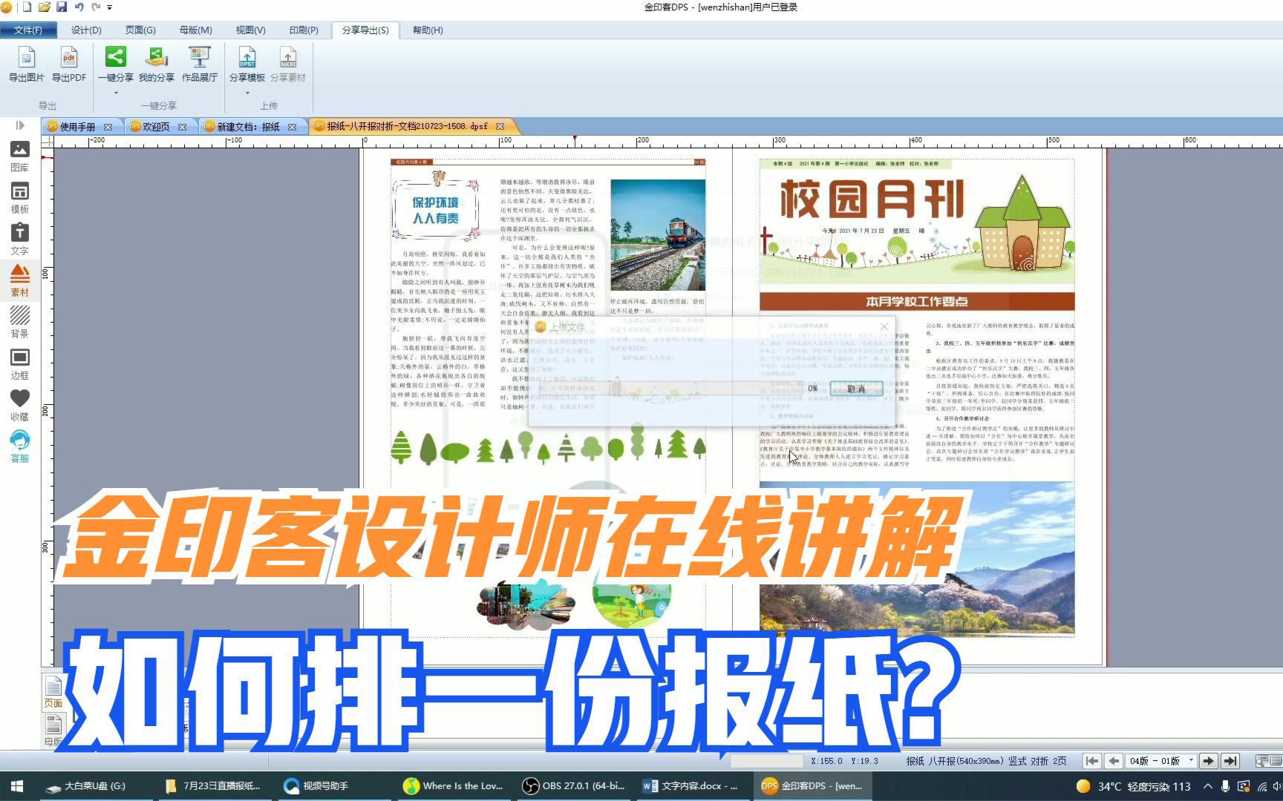Switch to the 使用手册 document tab
1283x801 pixels.
tap(77, 127)
